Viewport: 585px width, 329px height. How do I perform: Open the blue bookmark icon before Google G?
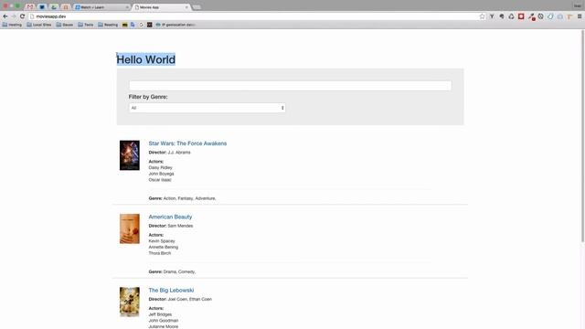point(133,25)
